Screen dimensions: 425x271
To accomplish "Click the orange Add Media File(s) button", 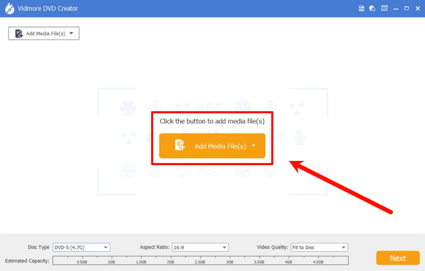I will (x=212, y=146).
